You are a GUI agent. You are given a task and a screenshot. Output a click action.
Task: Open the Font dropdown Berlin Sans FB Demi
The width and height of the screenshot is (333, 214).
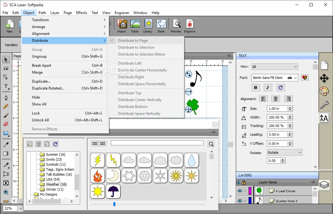(x=275, y=78)
